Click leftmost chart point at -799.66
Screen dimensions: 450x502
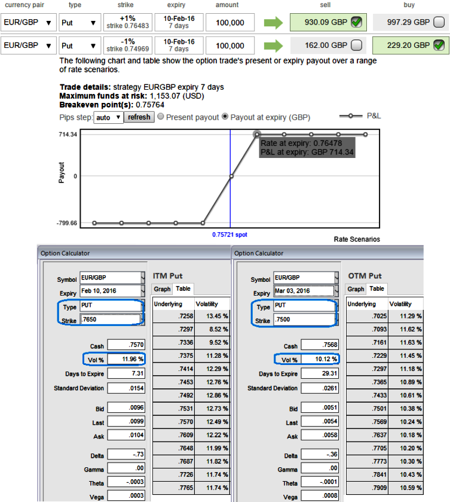[x=94, y=223]
